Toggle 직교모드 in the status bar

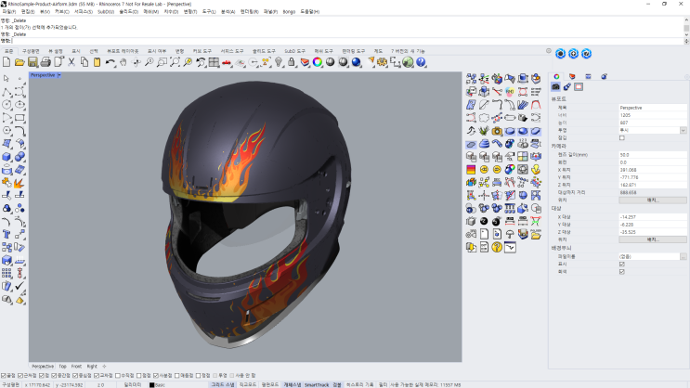(x=247, y=385)
